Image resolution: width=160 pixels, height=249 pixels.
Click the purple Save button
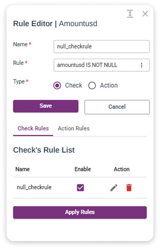(x=46, y=106)
